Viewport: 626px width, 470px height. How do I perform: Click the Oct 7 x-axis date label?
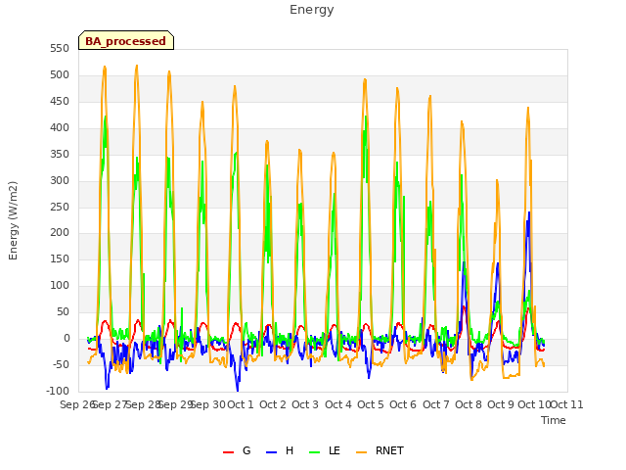tap(436, 404)
